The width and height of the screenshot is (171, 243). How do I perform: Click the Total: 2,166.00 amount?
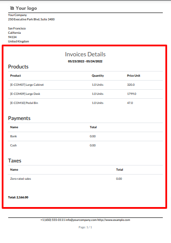18,197
